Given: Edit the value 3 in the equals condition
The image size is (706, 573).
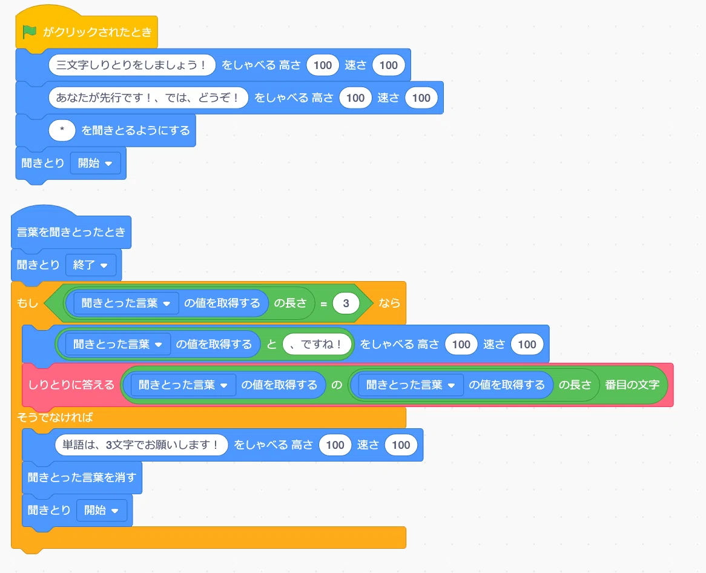Looking at the screenshot, I should point(346,303).
